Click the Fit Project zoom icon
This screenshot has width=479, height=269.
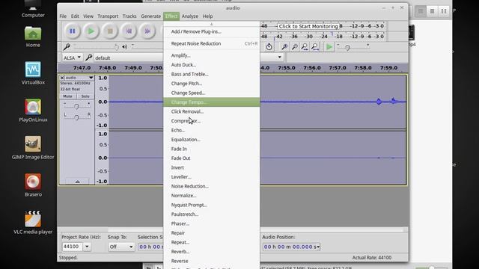click(315, 47)
